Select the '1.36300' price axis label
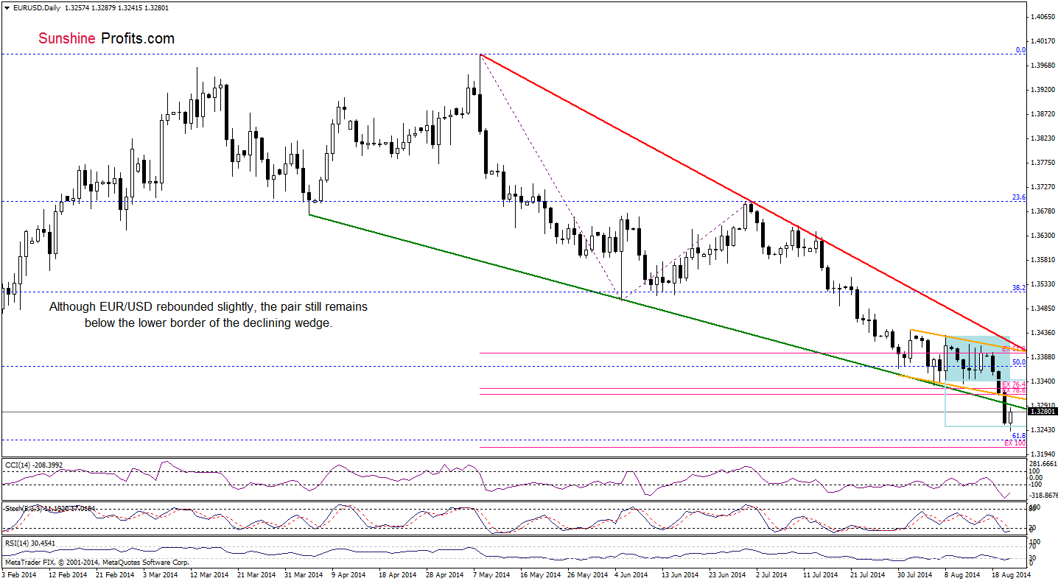This screenshot has width=1058, height=581. pos(1044,236)
